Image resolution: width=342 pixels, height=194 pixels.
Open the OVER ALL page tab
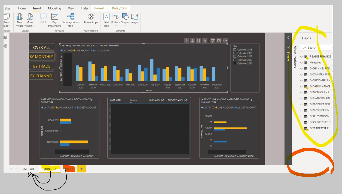coord(29,169)
